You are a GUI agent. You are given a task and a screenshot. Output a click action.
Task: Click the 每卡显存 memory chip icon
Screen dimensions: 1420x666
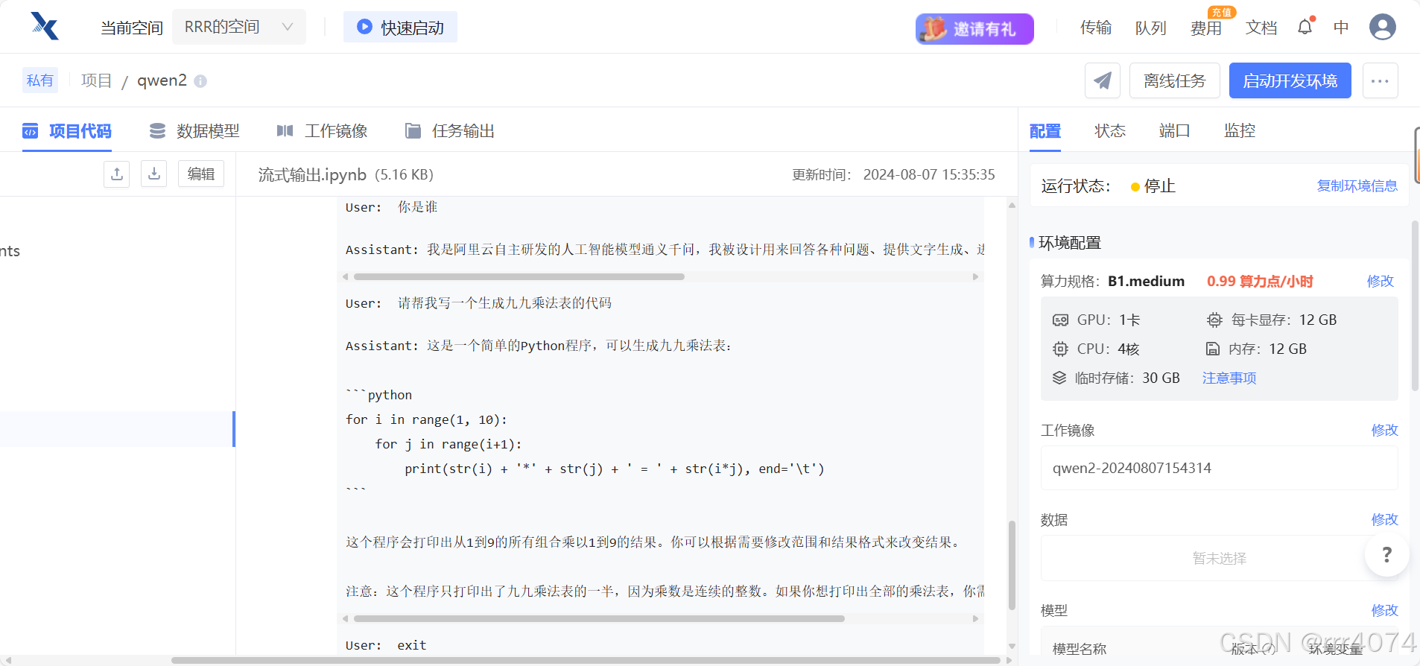1214,320
